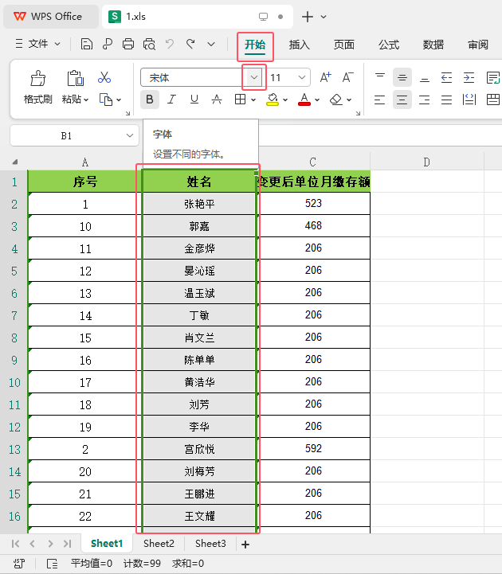This screenshot has height=574, width=502.
Task: Switch to Sheet2 tab
Action: (x=159, y=544)
